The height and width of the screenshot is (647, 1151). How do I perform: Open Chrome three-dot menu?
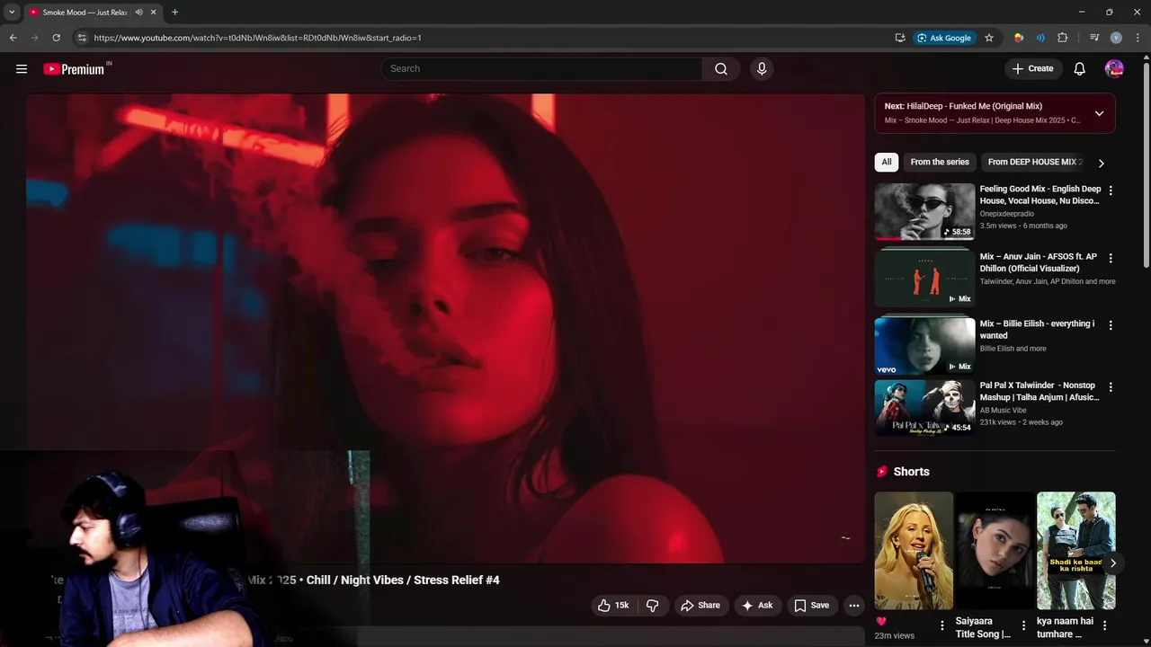point(1138,38)
